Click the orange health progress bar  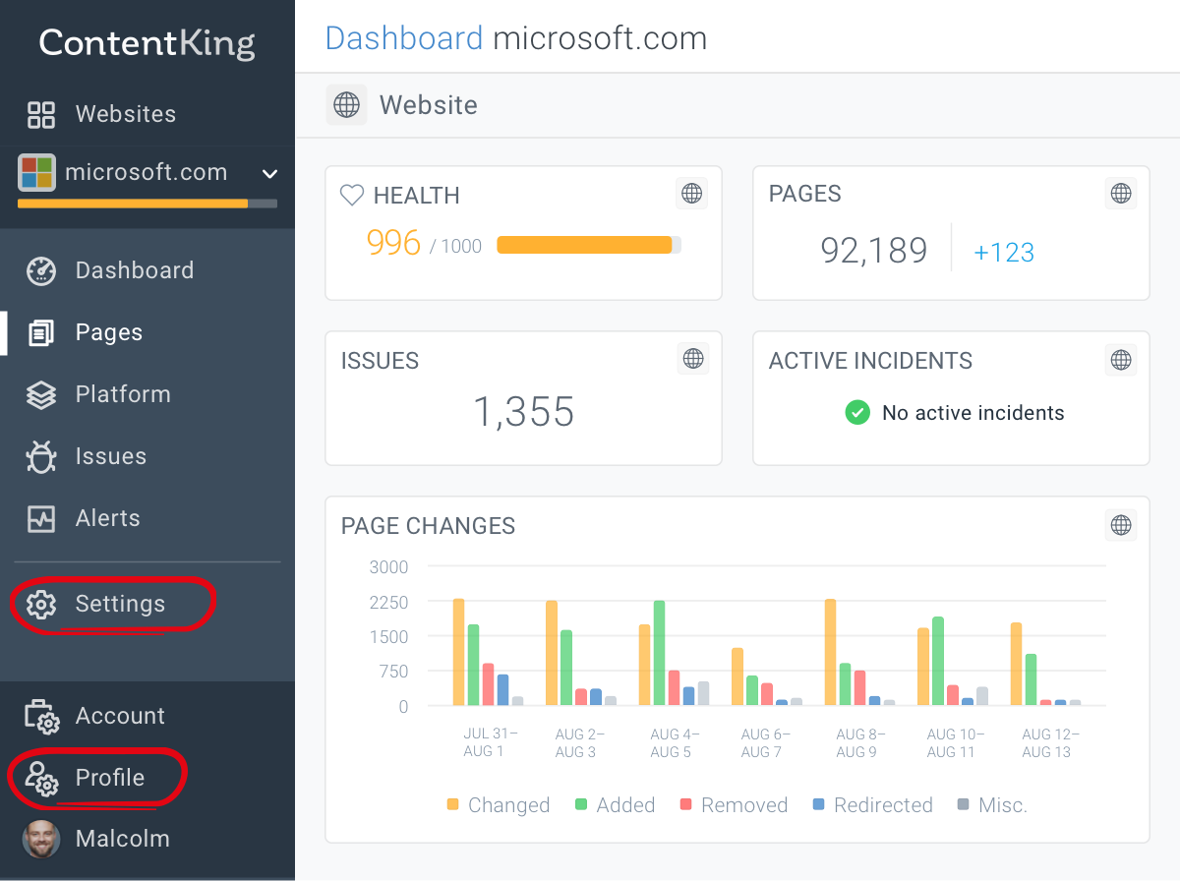(x=589, y=245)
